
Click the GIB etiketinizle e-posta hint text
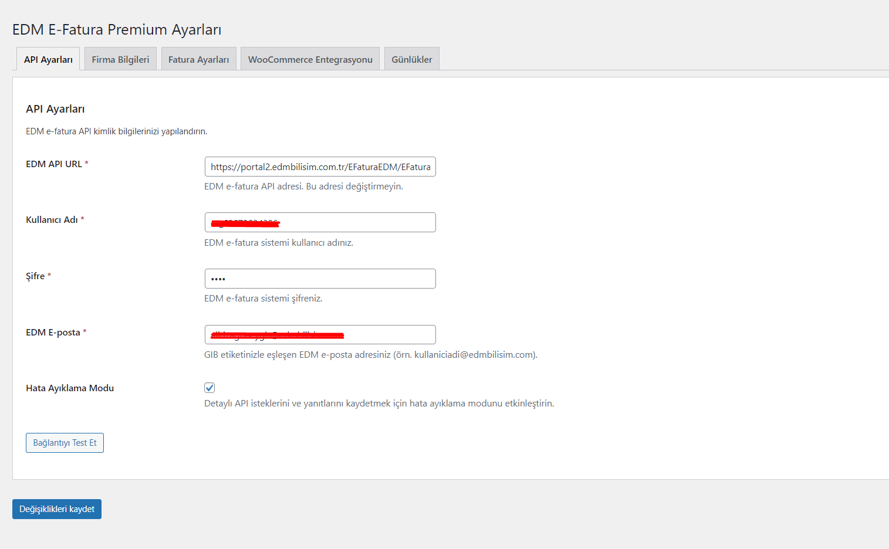click(x=370, y=355)
